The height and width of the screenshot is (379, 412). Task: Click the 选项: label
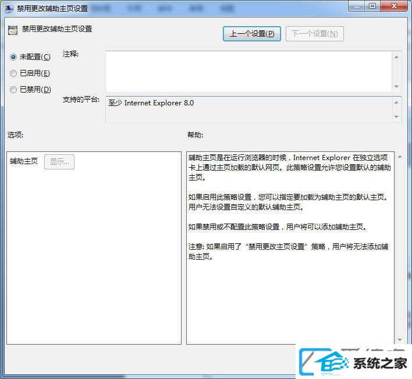coord(15,135)
